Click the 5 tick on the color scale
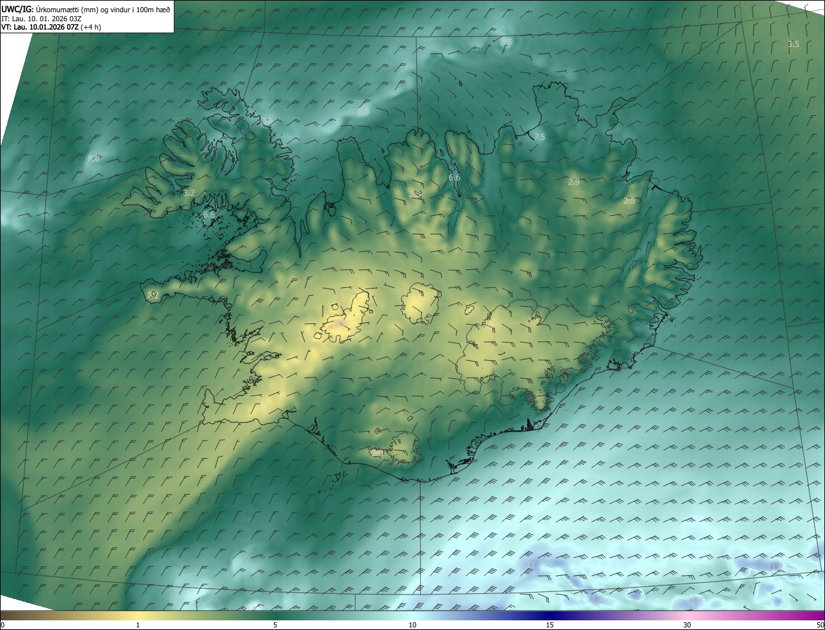Screen dimensions: 825x630 (x=275, y=625)
